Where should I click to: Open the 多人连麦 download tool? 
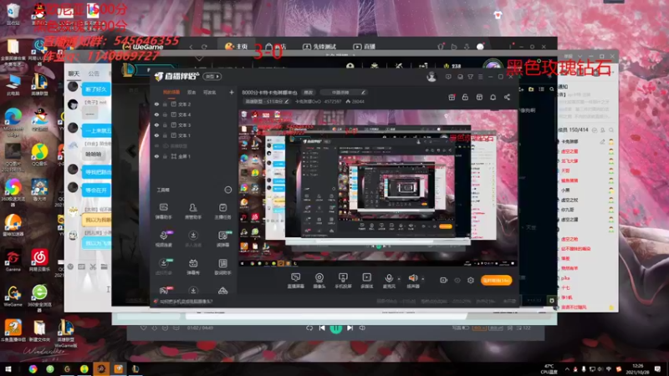(x=193, y=239)
